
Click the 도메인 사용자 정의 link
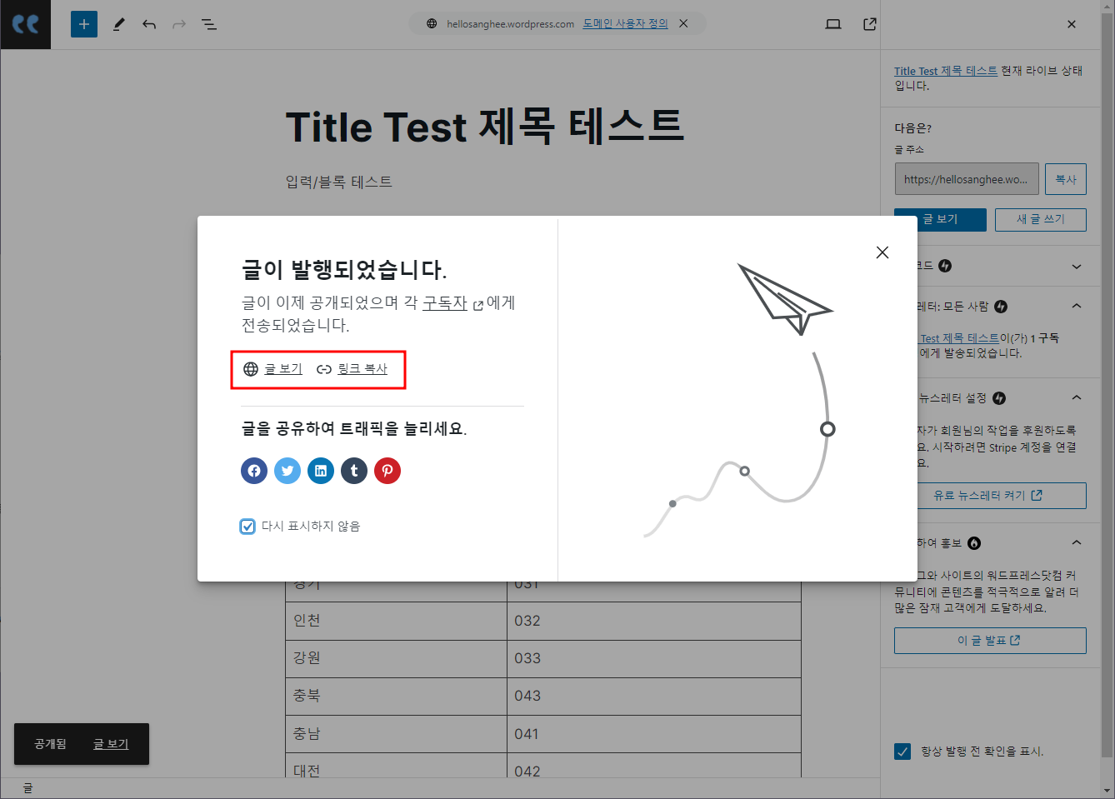tap(625, 23)
